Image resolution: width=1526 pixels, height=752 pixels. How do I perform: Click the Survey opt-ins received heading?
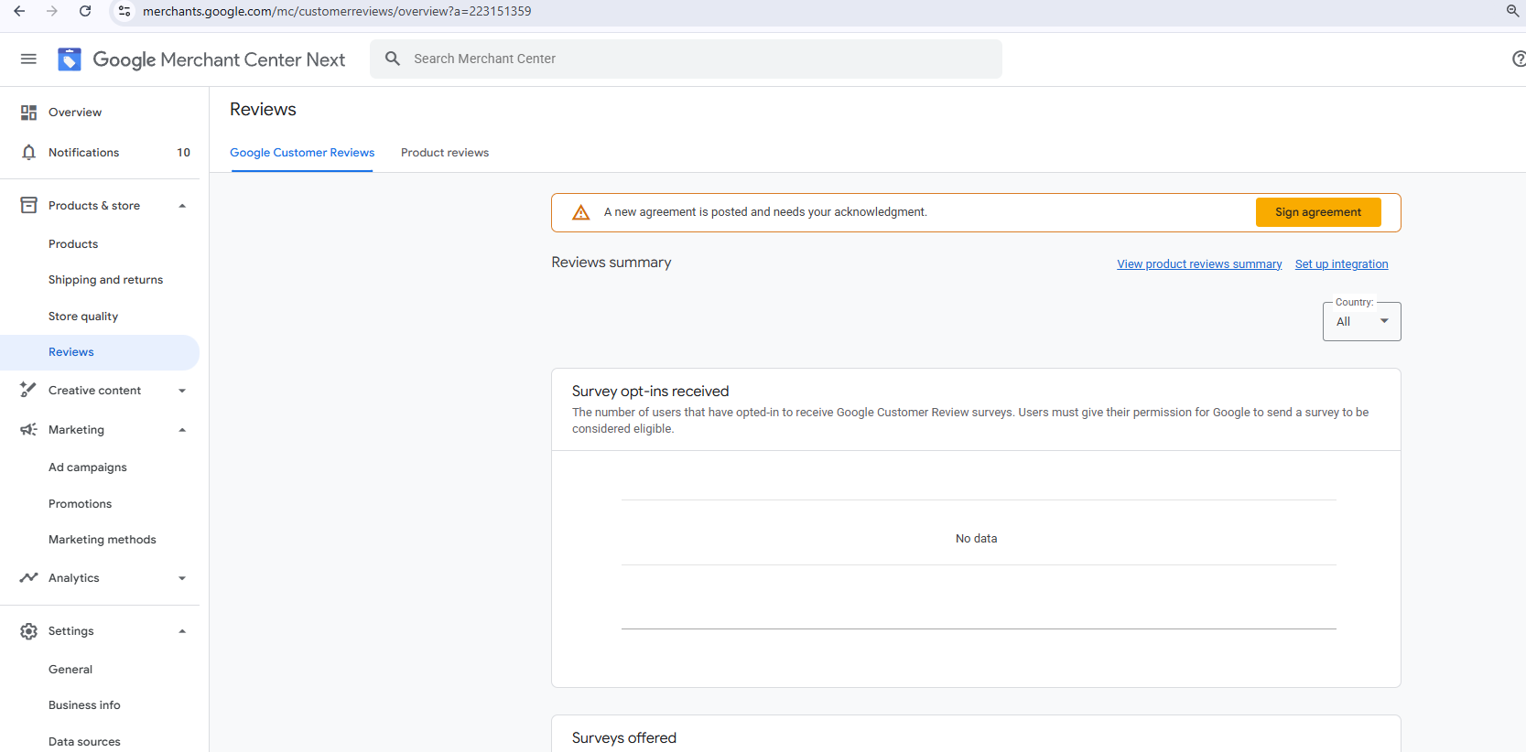pyautogui.click(x=650, y=392)
